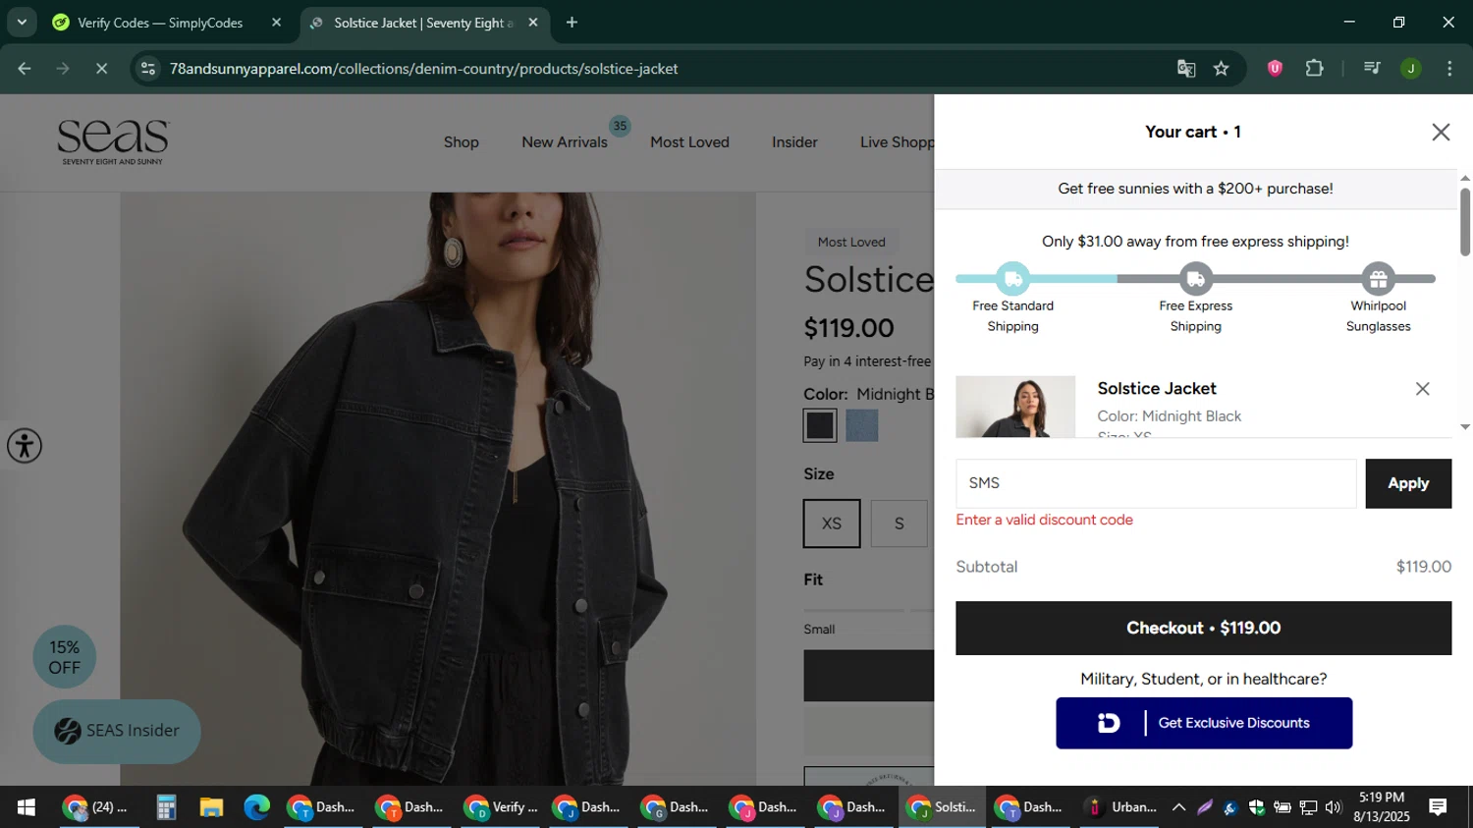Remove Solstice Jacket from cart
The width and height of the screenshot is (1473, 828).
tap(1422, 389)
